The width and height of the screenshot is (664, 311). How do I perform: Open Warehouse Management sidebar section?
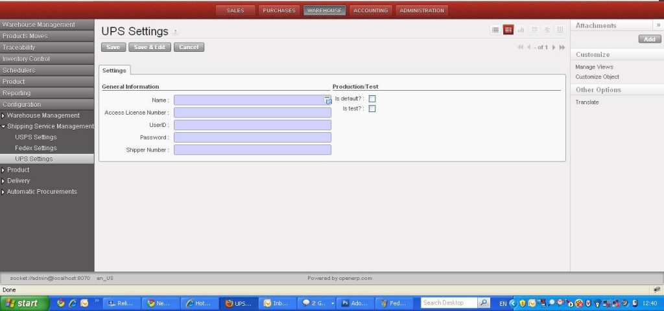coord(47,25)
